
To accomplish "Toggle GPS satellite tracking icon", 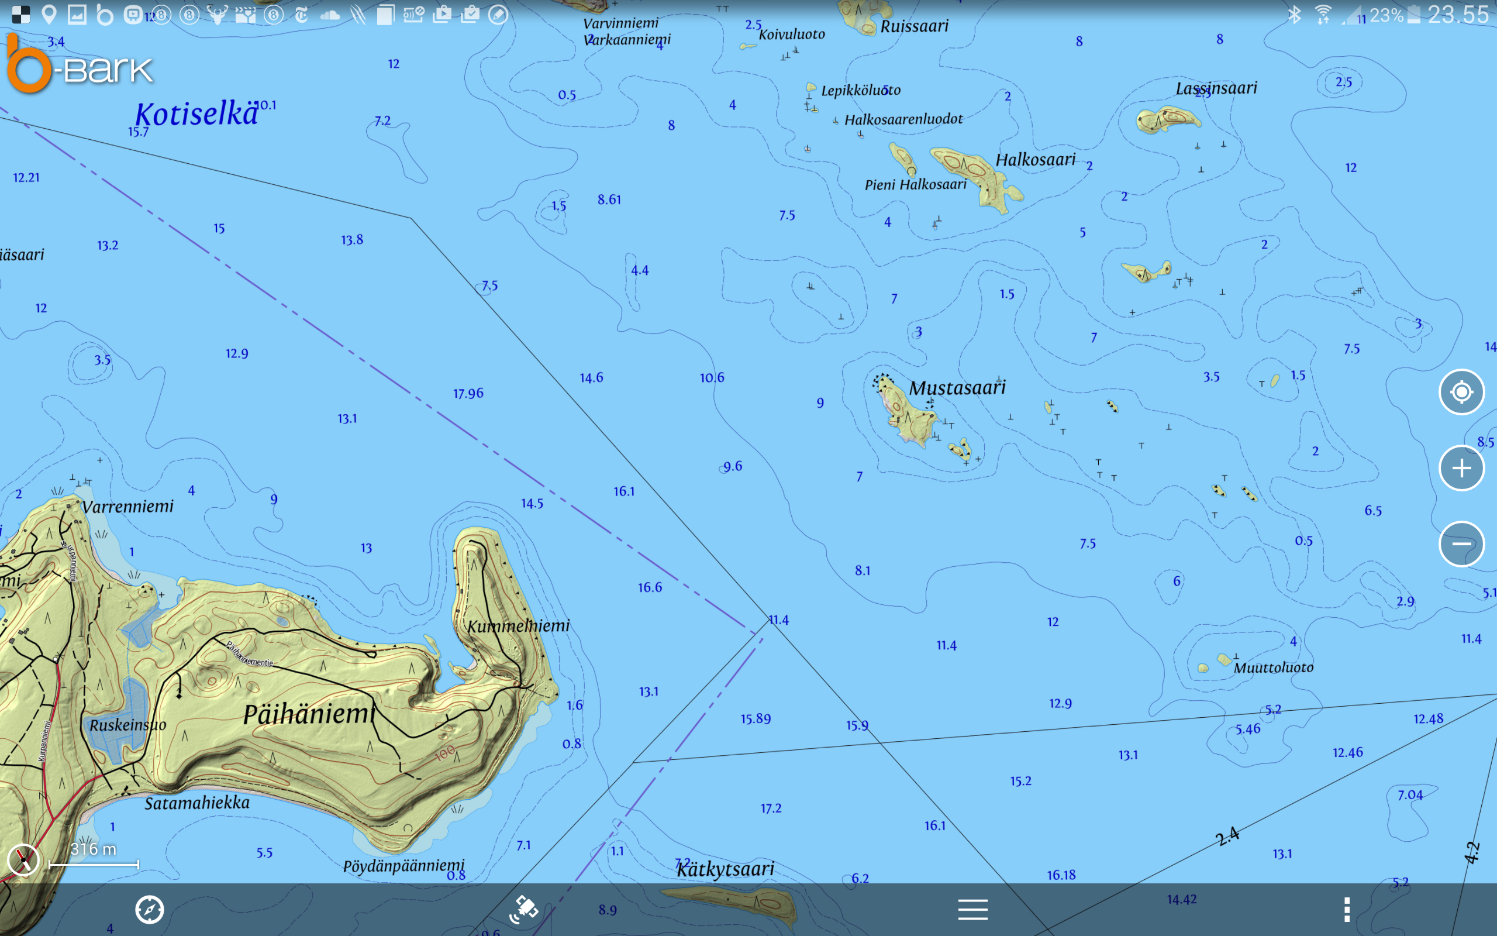I will pos(523,909).
